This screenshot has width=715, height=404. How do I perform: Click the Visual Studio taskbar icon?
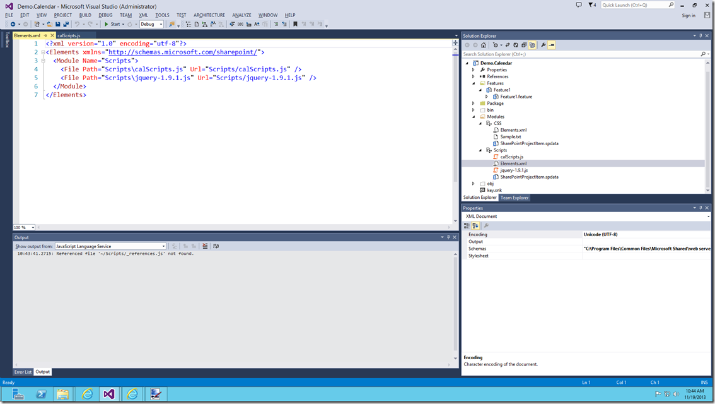[109, 394]
